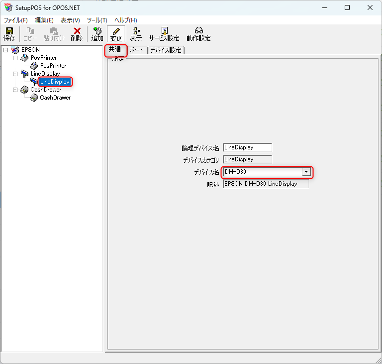The width and height of the screenshot is (382, 364).
Task: Click the デバイスカテゴリ LineDisplay field
Action: pyautogui.click(x=247, y=159)
